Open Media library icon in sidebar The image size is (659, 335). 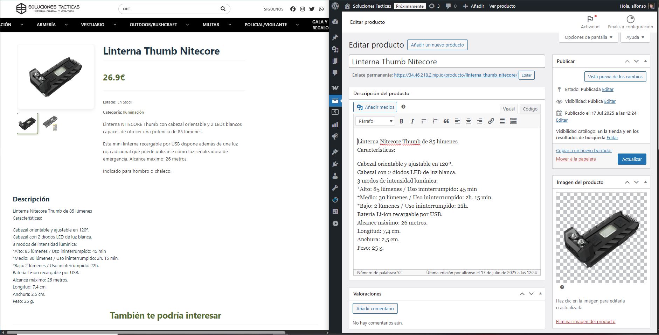335,49
